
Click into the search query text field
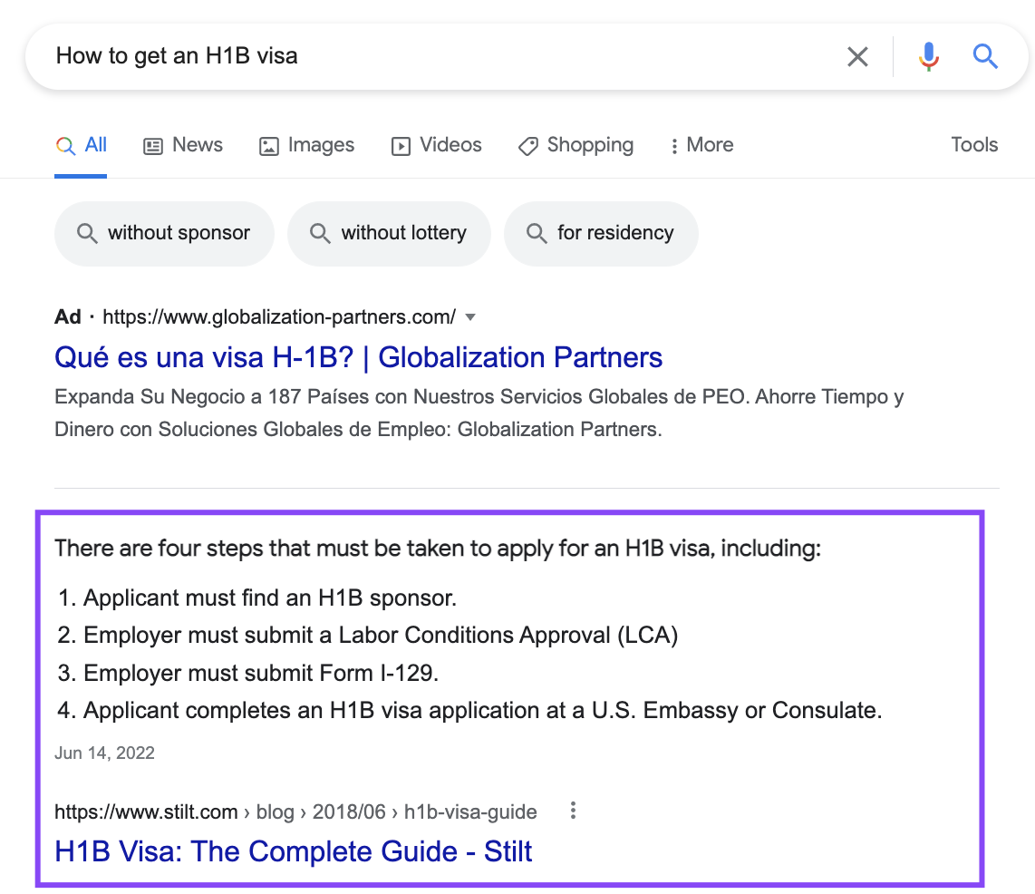tap(435, 57)
